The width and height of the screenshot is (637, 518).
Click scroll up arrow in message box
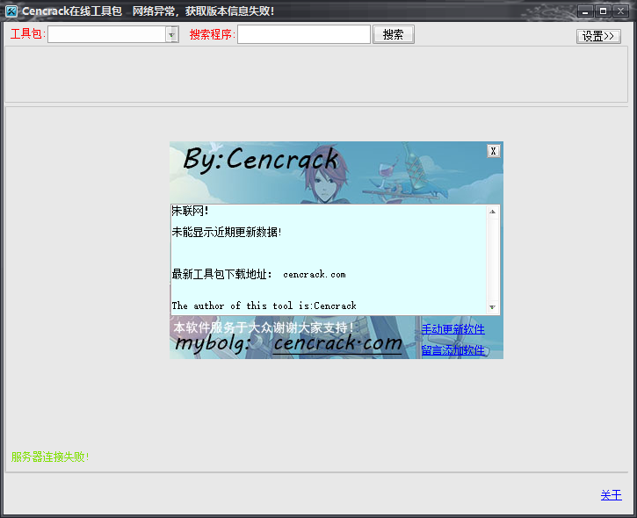(493, 212)
